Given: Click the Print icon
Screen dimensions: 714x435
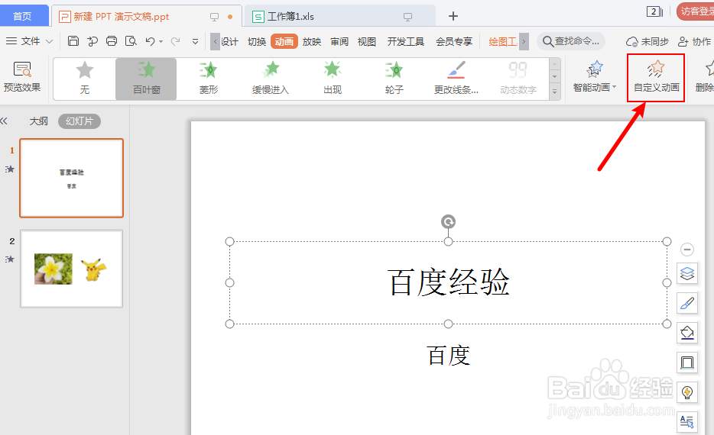Looking at the screenshot, I should [112, 41].
